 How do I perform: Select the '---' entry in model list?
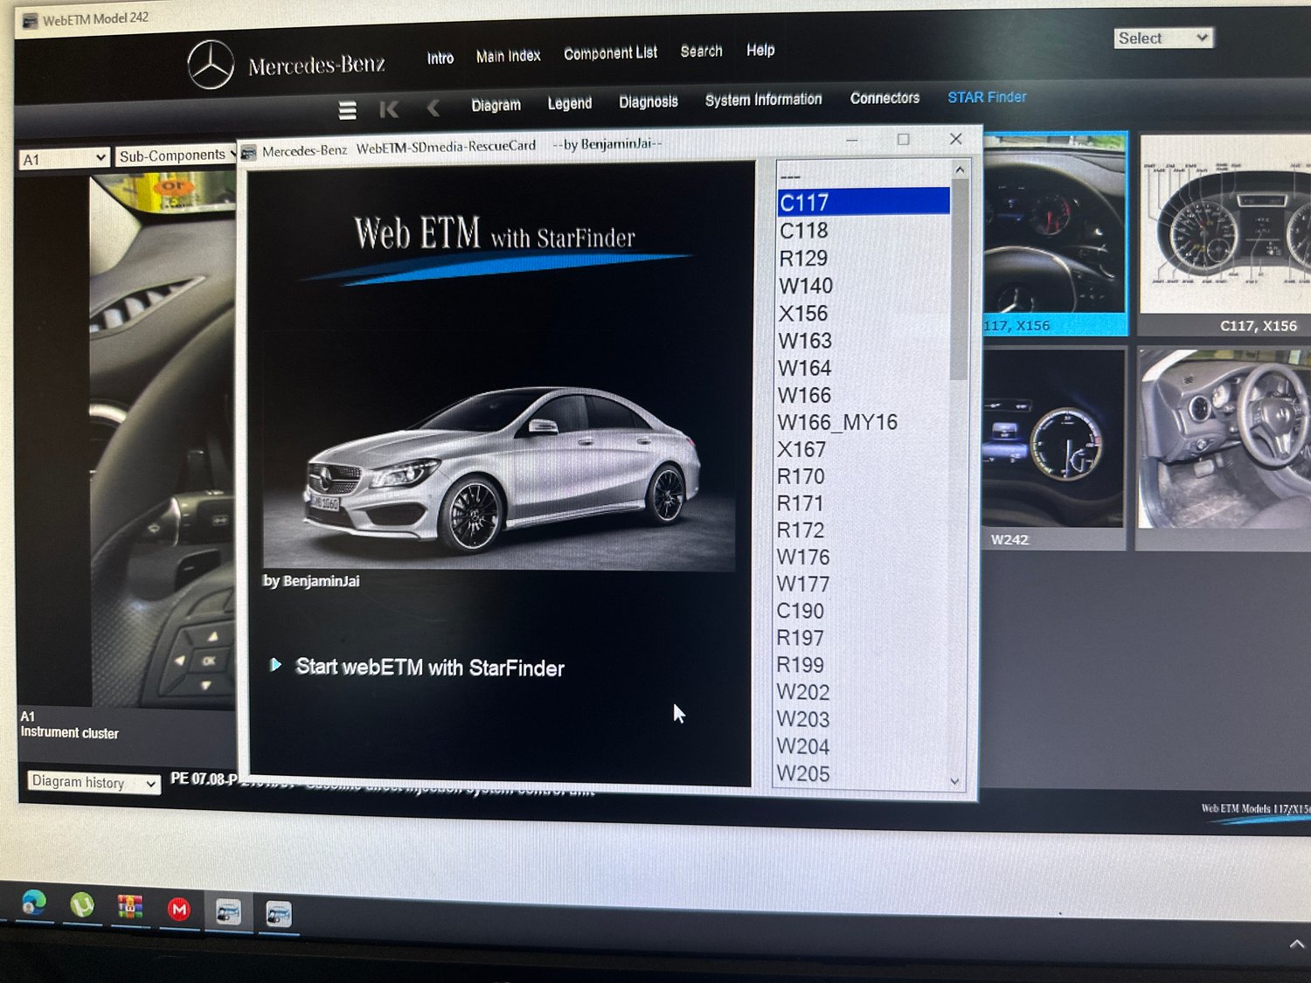tap(864, 175)
